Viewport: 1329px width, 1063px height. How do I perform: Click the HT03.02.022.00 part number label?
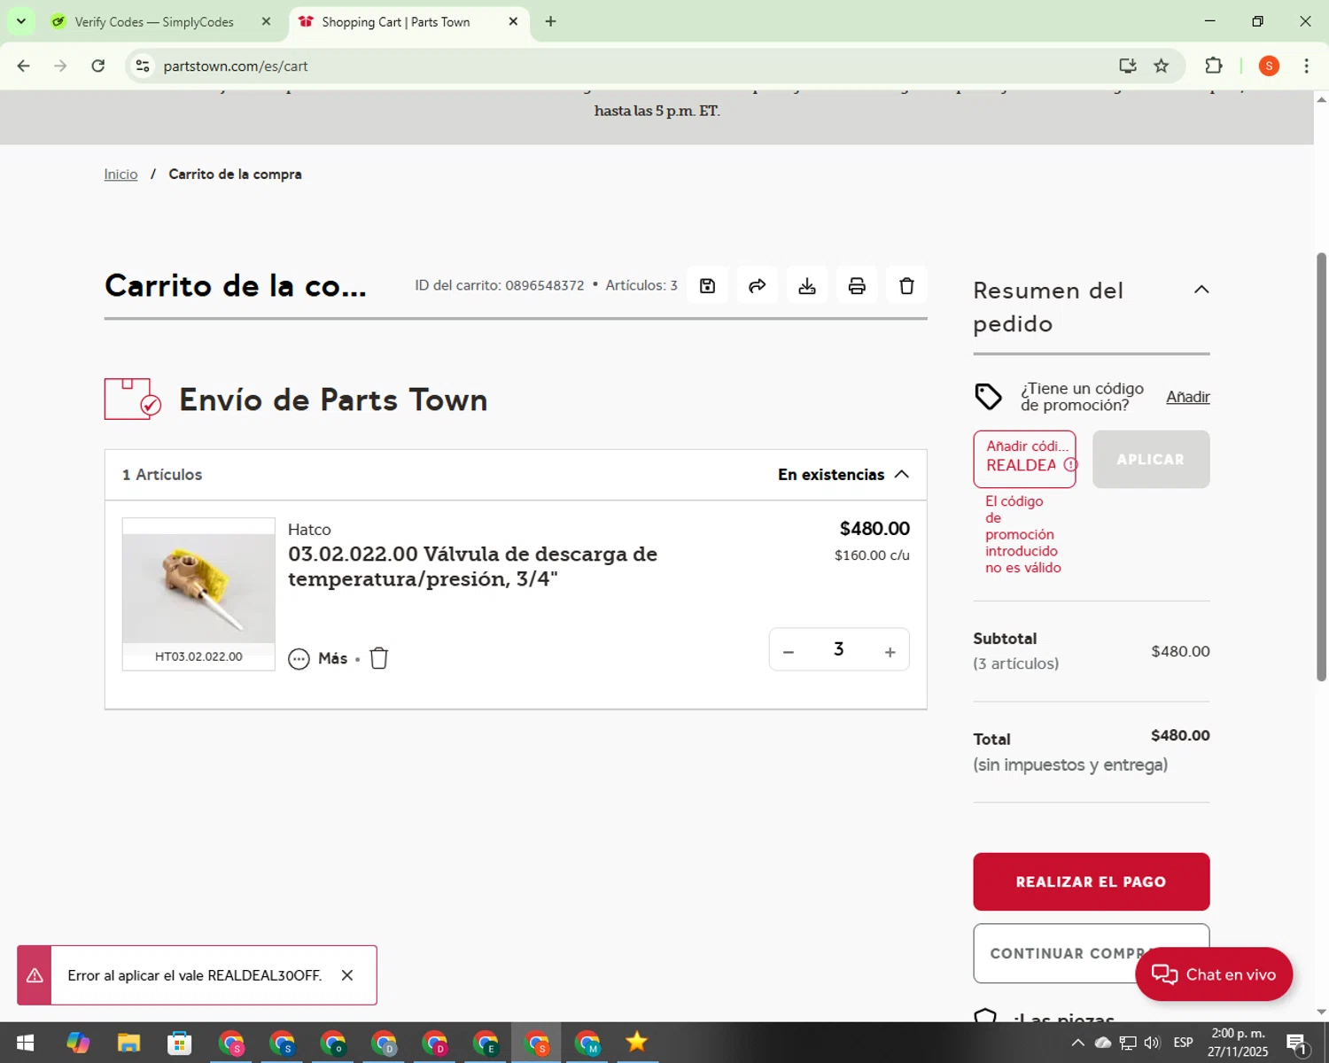[x=198, y=656]
